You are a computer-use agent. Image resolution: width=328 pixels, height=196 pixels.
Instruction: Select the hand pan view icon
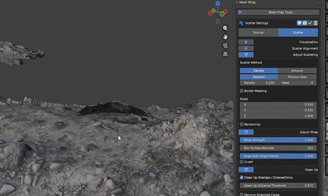225,37
